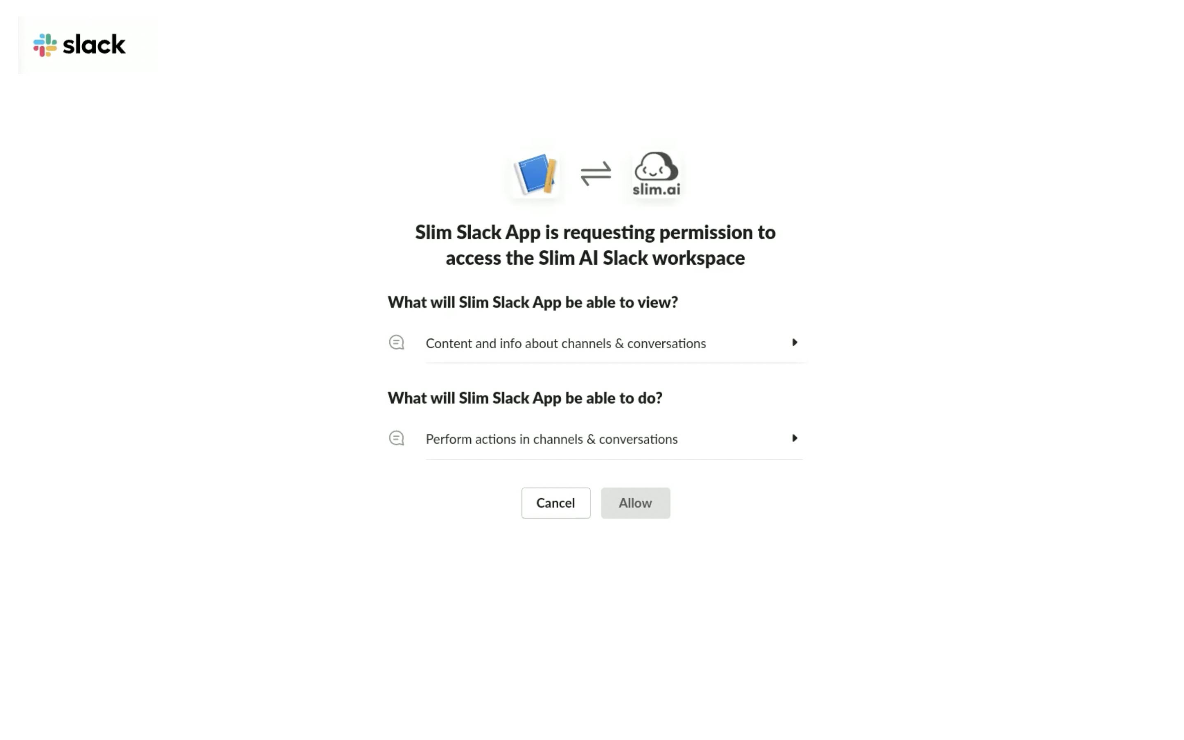Open "Content and info about channels & conversations" row
Viewport: 1184px width, 740px height.
point(595,343)
